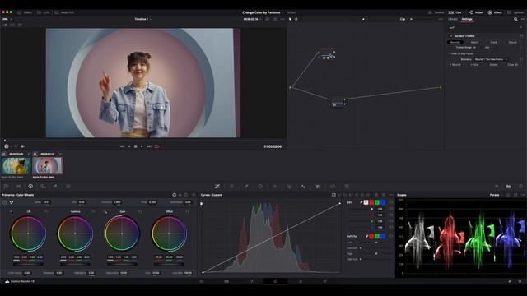The height and width of the screenshot is (296, 527).
Task: Open the Scopes palette icon
Action: point(508,187)
